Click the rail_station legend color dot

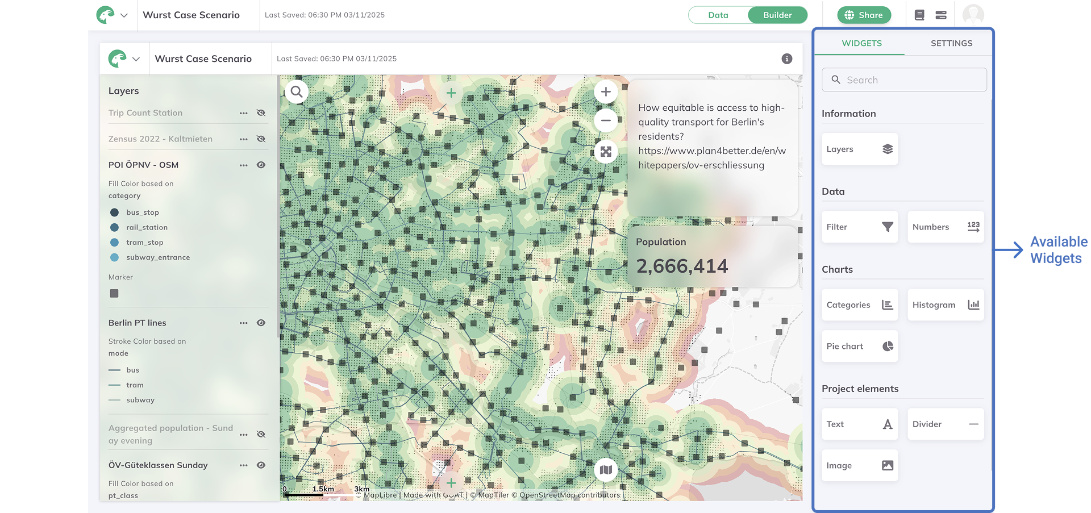114,227
